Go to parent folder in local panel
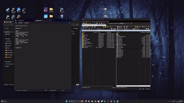Screen dimensions: 184x103 (83, 34)
